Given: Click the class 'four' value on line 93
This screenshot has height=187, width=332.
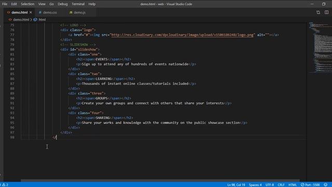Looking at the screenshot, I should [96, 113].
